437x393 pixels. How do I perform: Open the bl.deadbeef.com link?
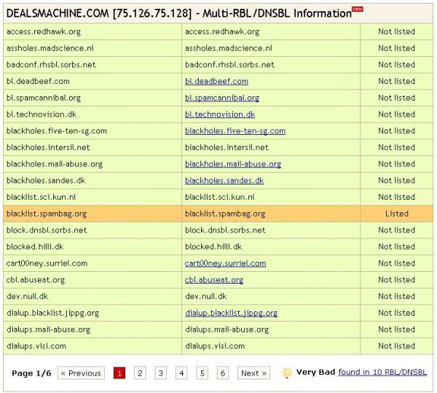(216, 81)
